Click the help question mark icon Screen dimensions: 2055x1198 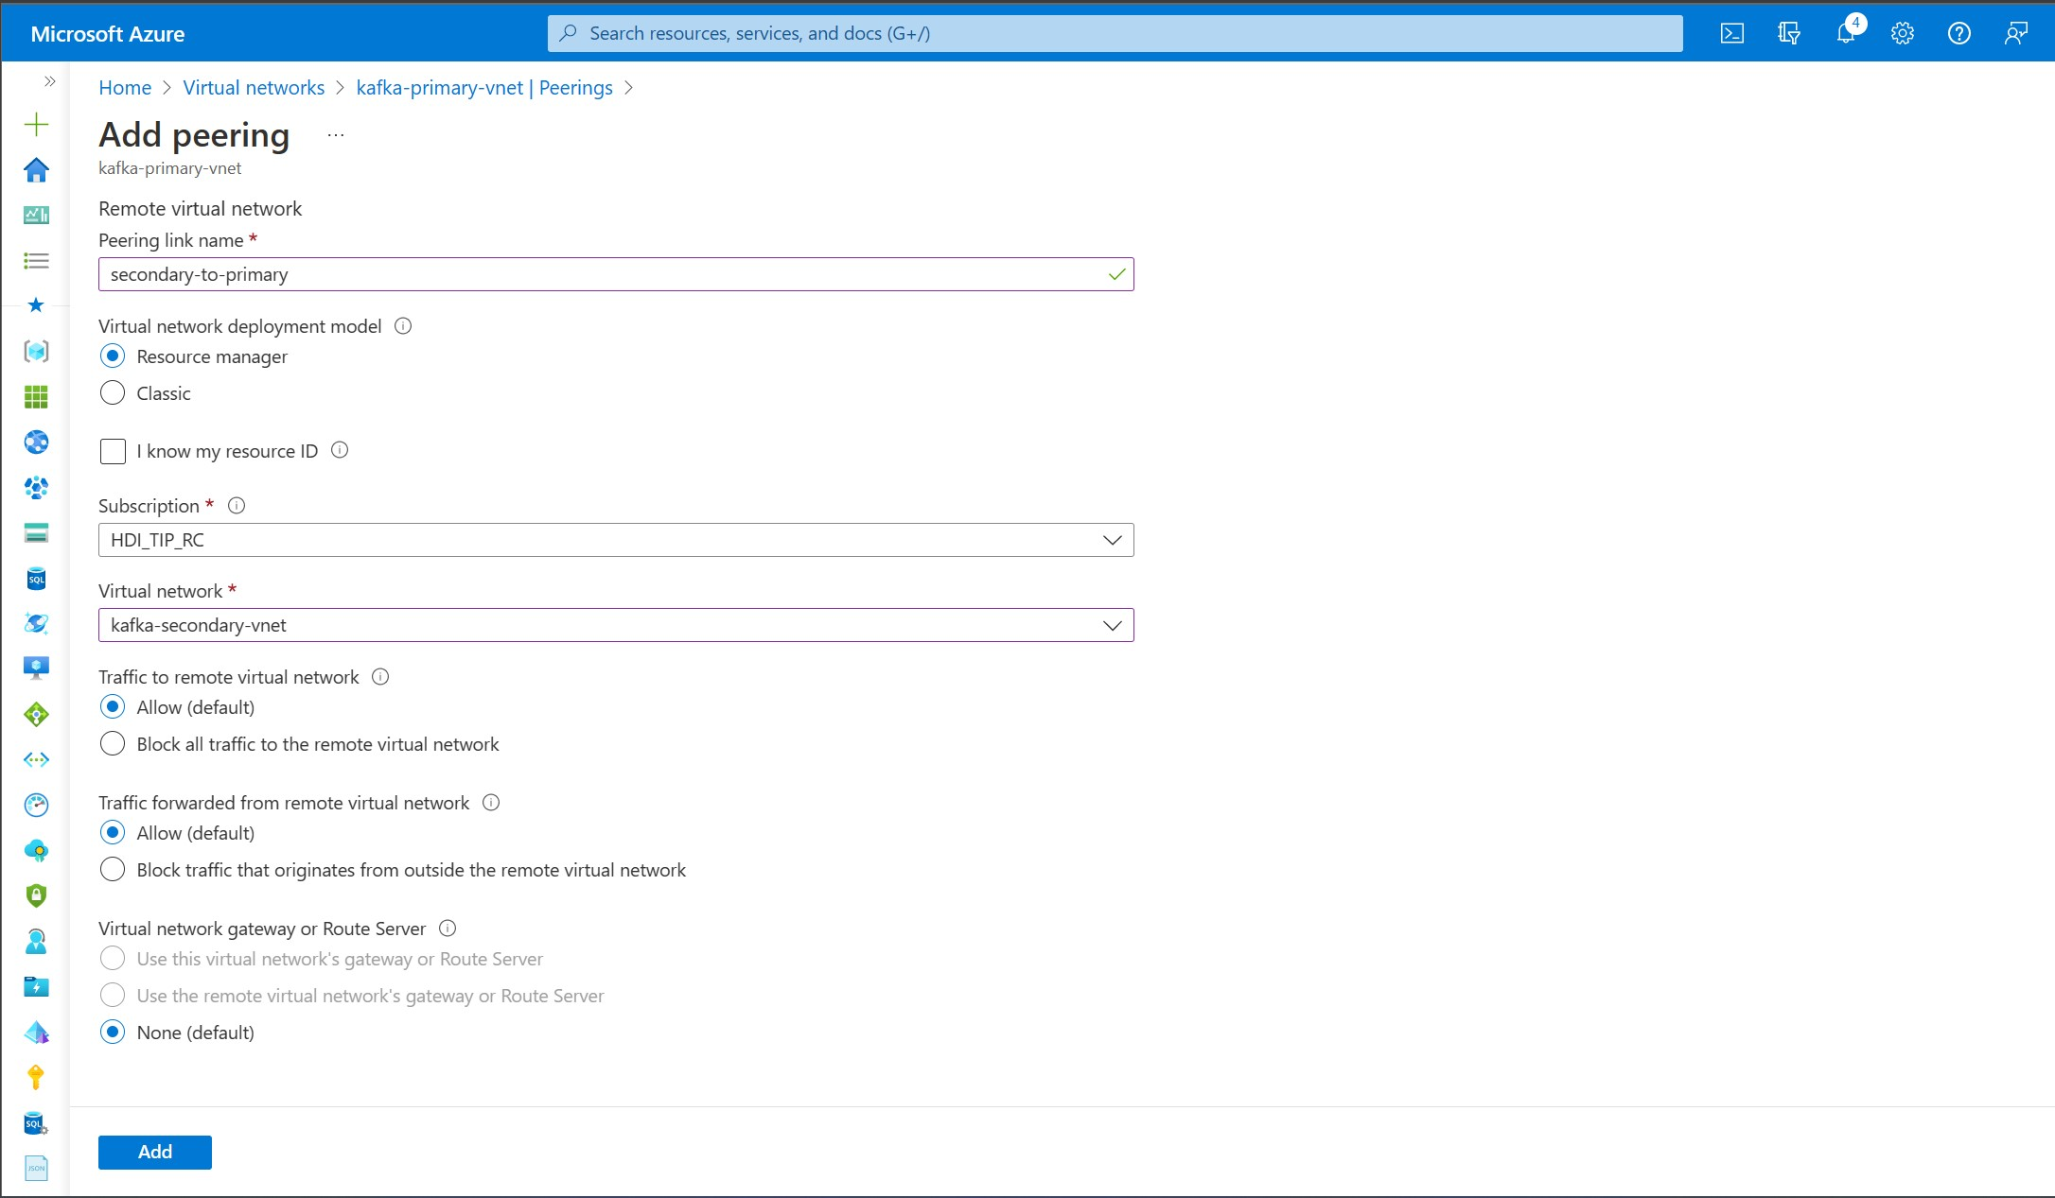(x=1958, y=34)
